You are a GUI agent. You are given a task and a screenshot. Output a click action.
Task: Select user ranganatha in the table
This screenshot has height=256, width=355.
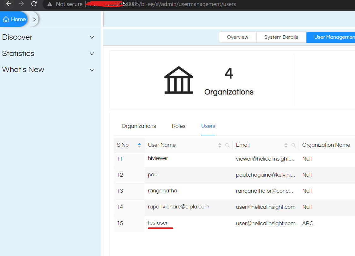tap(162, 191)
